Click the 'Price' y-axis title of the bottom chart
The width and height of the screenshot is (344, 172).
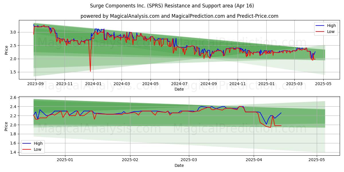(6, 126)
